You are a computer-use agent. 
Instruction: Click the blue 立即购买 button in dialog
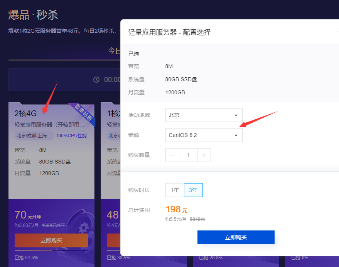(236, 237)
